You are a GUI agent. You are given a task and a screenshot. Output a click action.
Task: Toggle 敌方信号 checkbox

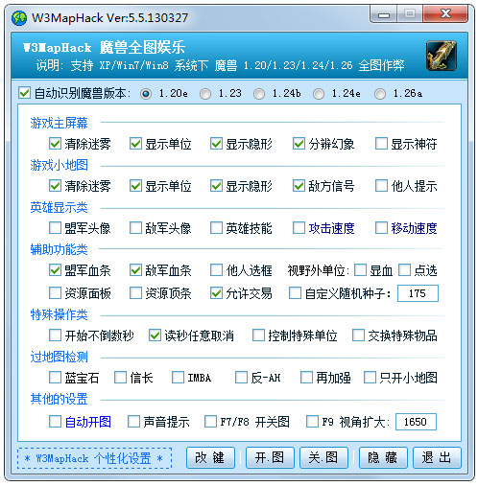299,186
